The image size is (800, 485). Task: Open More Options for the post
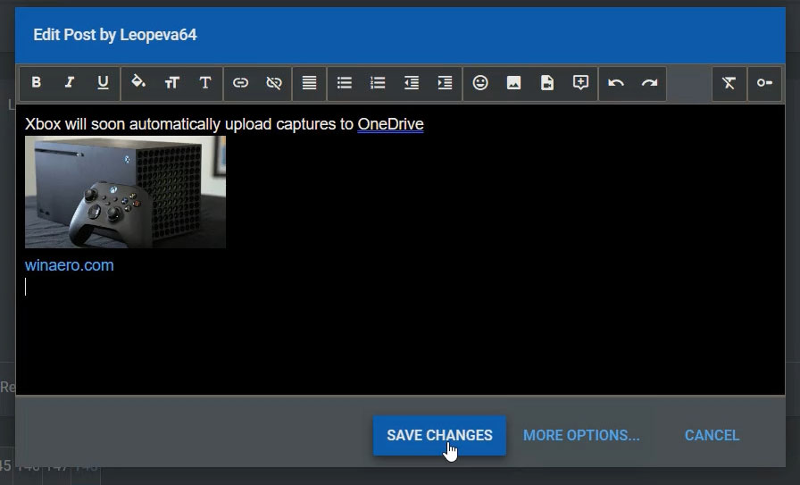tap(581, 436)
